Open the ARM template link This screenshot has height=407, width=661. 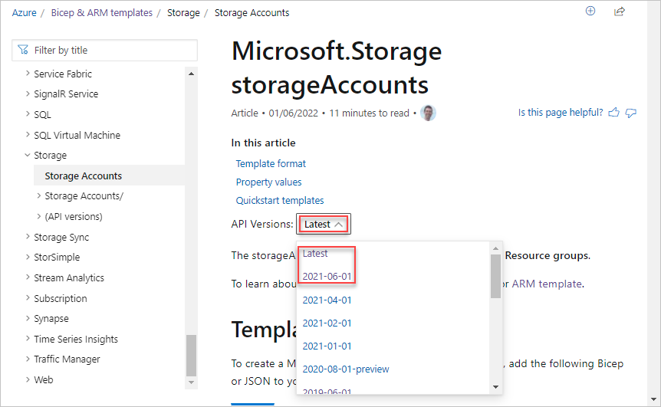(547, 284)
